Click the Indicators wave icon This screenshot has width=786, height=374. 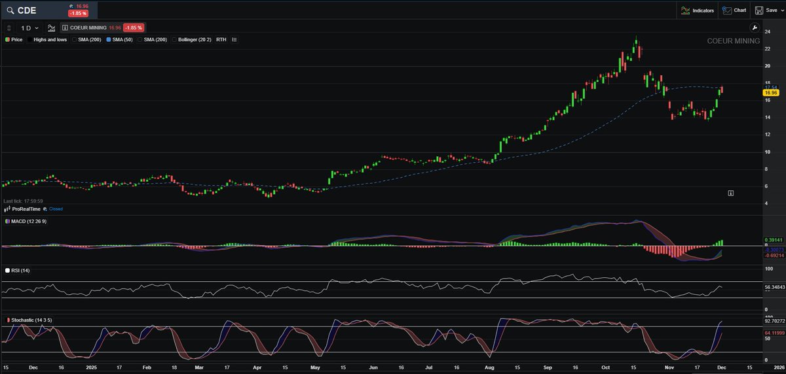click(x=685, y=10)
